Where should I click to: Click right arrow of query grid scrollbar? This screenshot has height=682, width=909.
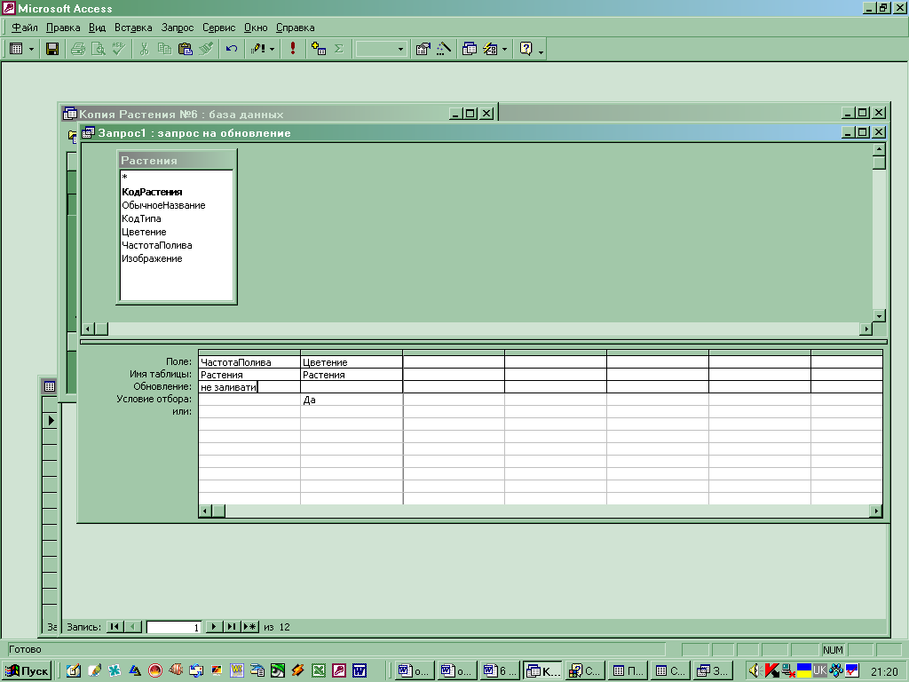[x=876, y=511]
